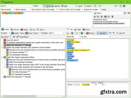Viewport: 131px width, 98px height.
Task: Open the blue Help question mark icon
Action: 124,6
